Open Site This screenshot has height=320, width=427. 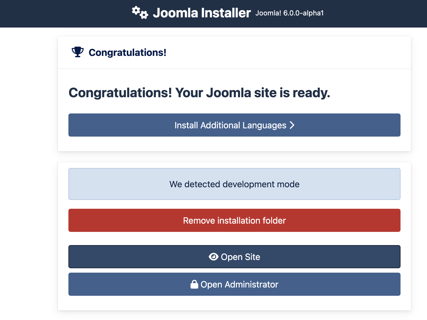point(234,257)
